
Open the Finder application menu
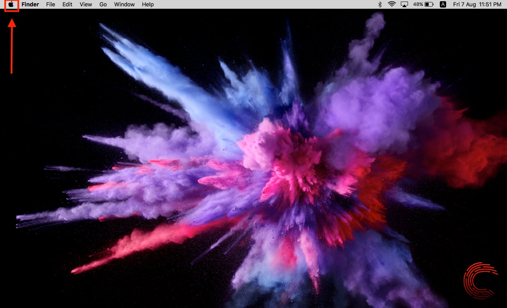pyautogui.click(x=30, y=4)
